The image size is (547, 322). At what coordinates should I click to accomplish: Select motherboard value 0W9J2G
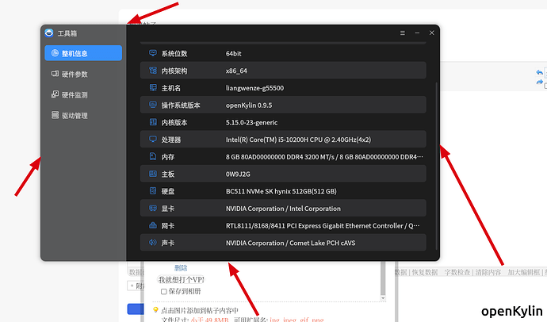[238, 174]
